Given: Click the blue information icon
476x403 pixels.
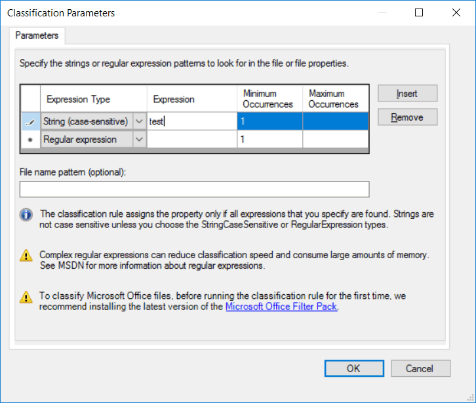Looking at the screenshot, I should (x=26, y=215).
